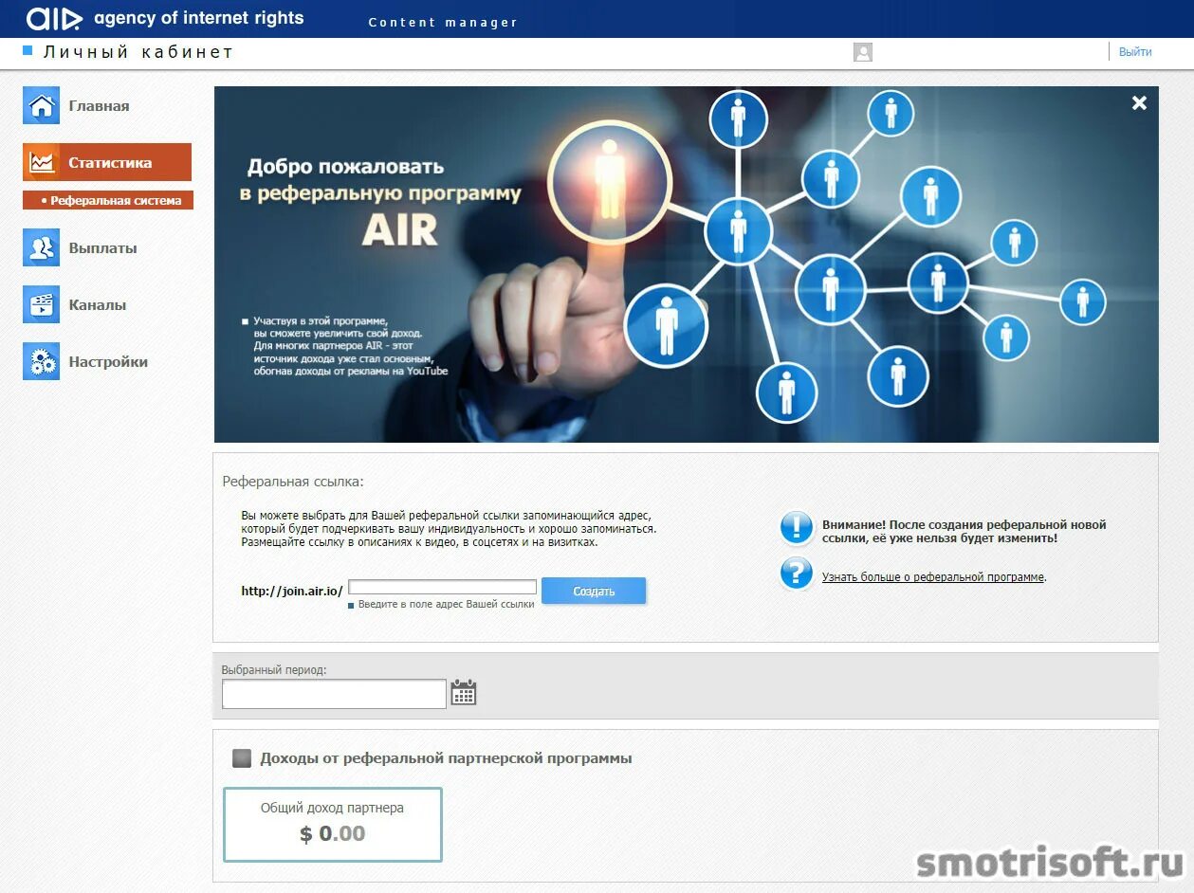This screenshot has width=1194, height=893.
Task: Go to the Каналы menu item
Action: [97, 305]
